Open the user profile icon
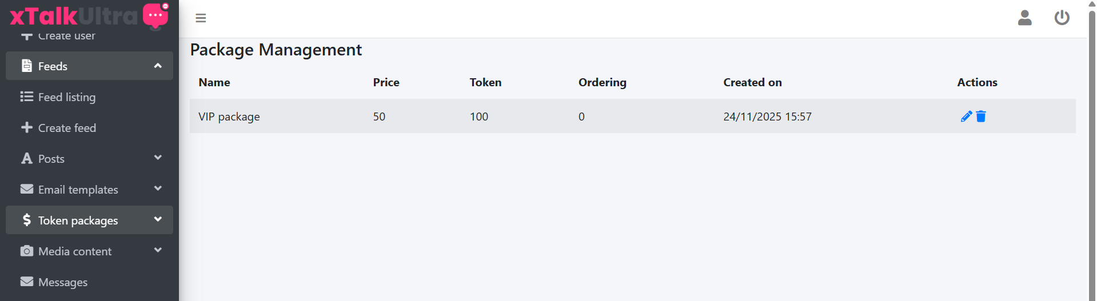The image size is (1097, 301). coord(1024,18)
